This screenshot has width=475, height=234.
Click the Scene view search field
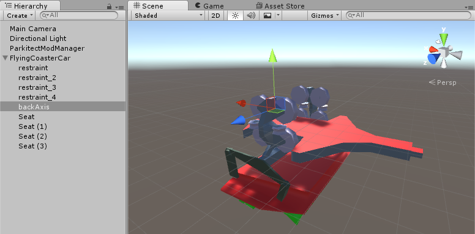[408, 15]
